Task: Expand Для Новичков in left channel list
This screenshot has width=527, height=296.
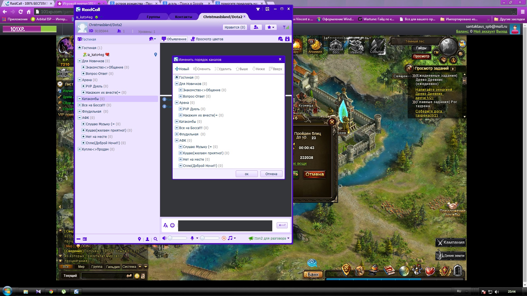Action: [x=80, y=61]
